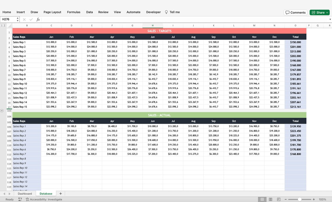Open the Share button dropdown
This screenshot has width=332, height=202.
[327, 13]
